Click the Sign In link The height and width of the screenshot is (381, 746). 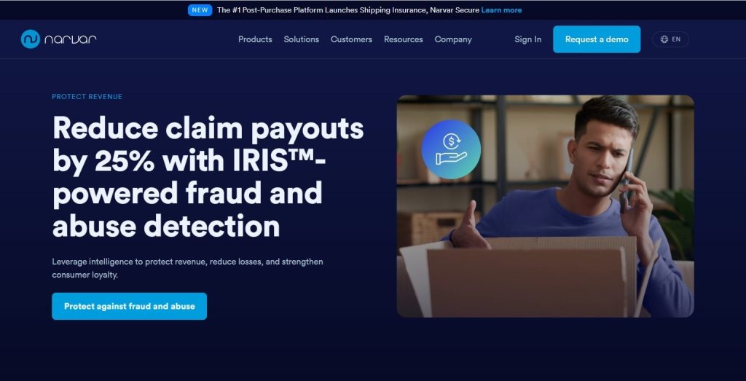(x=527, y=39)
